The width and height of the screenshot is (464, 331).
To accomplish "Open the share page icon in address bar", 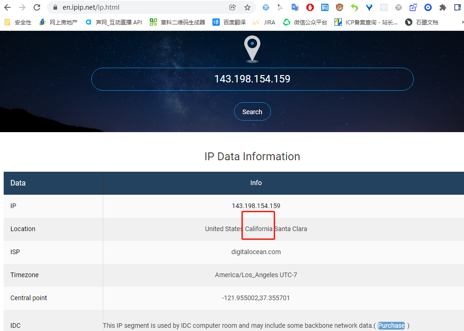I will tap(233, 7).
